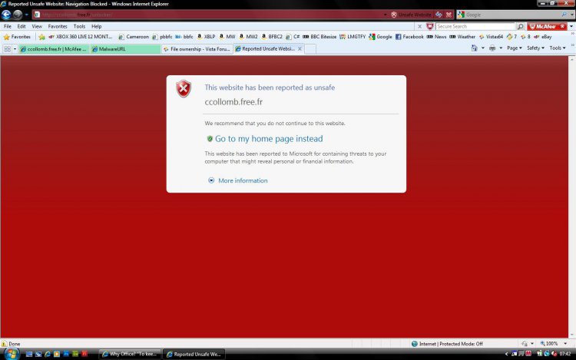576x360 pixels.
Task: Open the BFBC2 favorite link
Action: [271, 37]
